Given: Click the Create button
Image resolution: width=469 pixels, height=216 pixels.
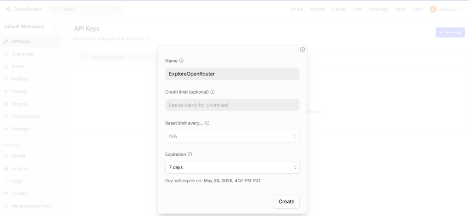Looking at the screenshot, I should pos(286,202).
